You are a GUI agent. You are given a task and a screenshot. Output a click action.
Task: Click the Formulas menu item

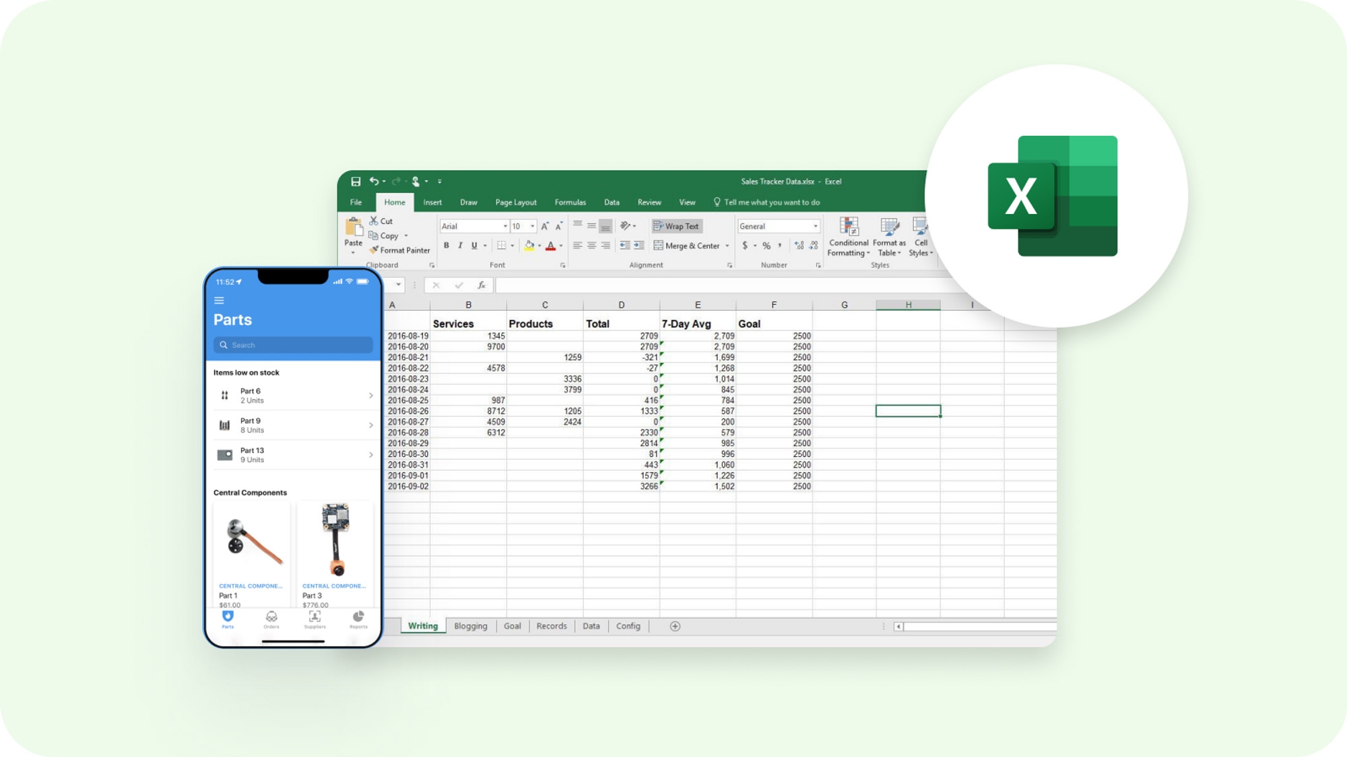pos(570,203)
